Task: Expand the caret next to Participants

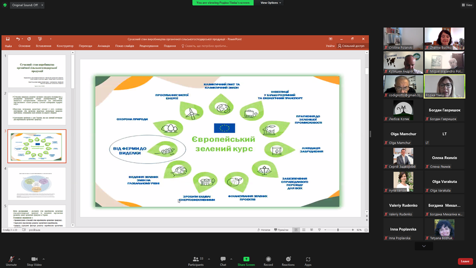Action: (x=209, y=259)
